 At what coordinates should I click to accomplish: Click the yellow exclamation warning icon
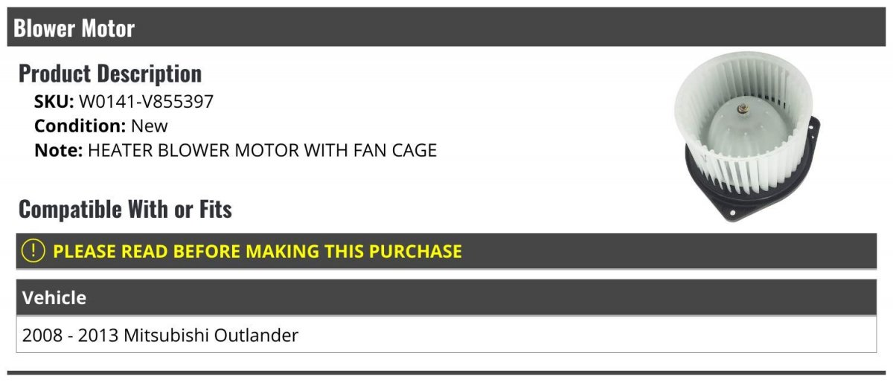(x=33, y=251)
